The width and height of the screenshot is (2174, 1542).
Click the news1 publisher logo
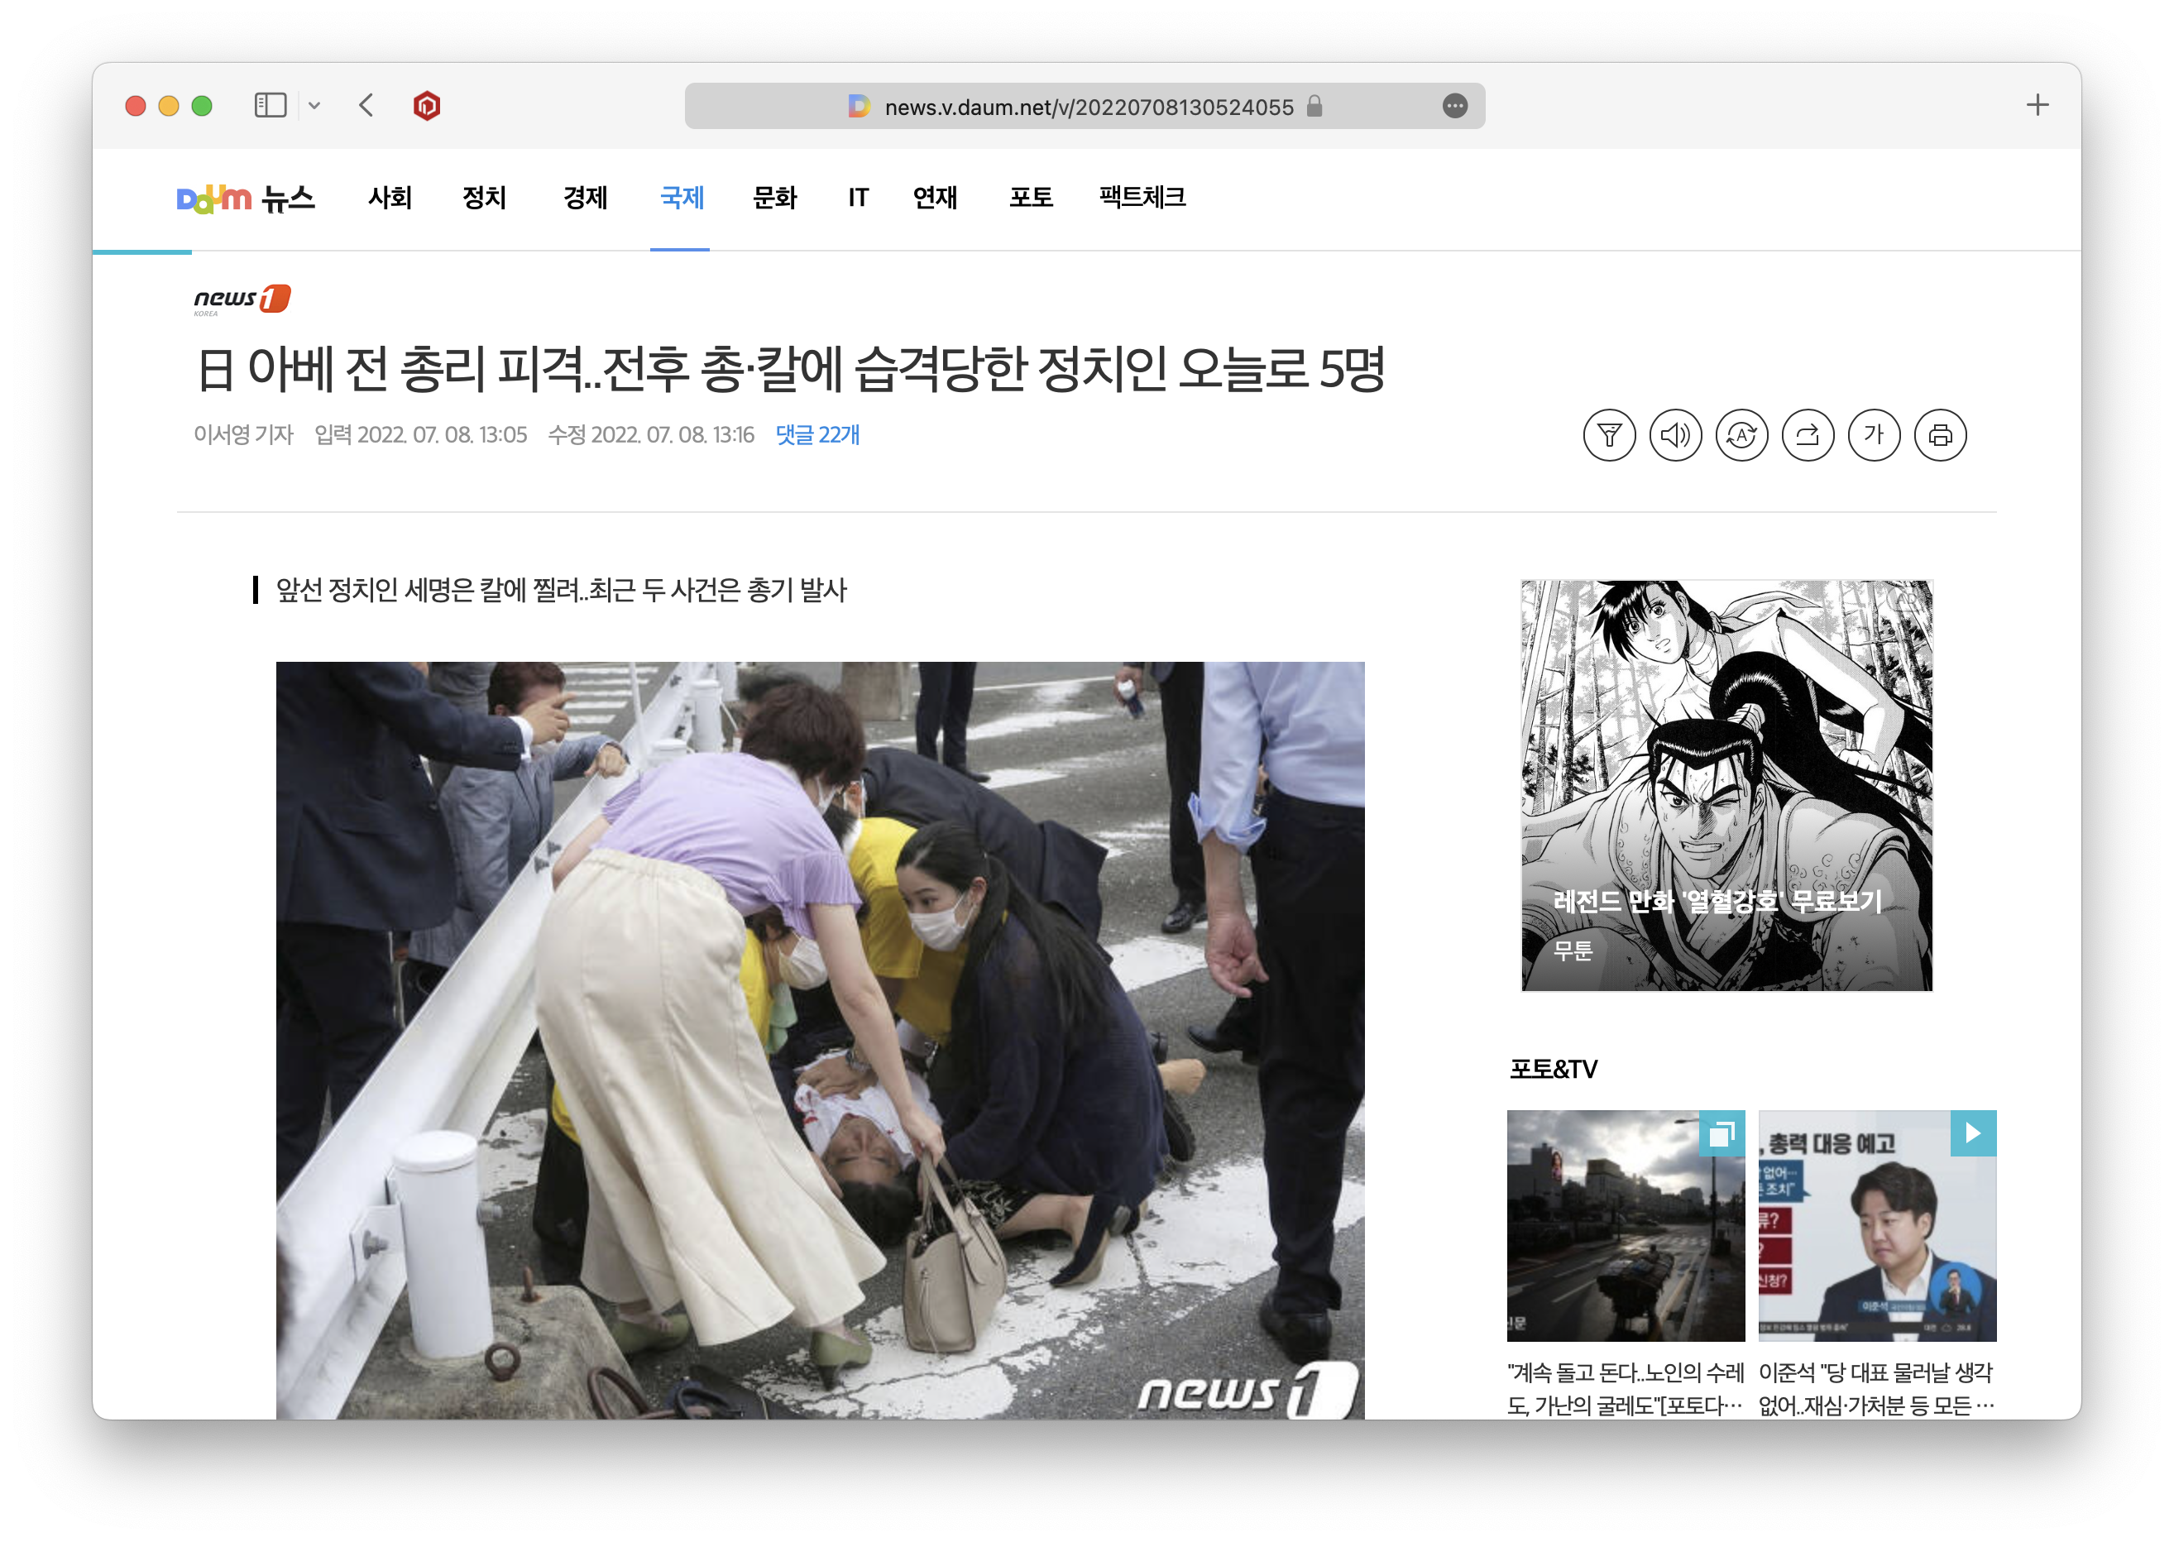[x=241, y=299]
